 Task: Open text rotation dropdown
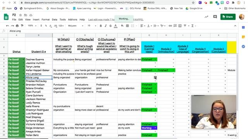(x=163, y=26)
